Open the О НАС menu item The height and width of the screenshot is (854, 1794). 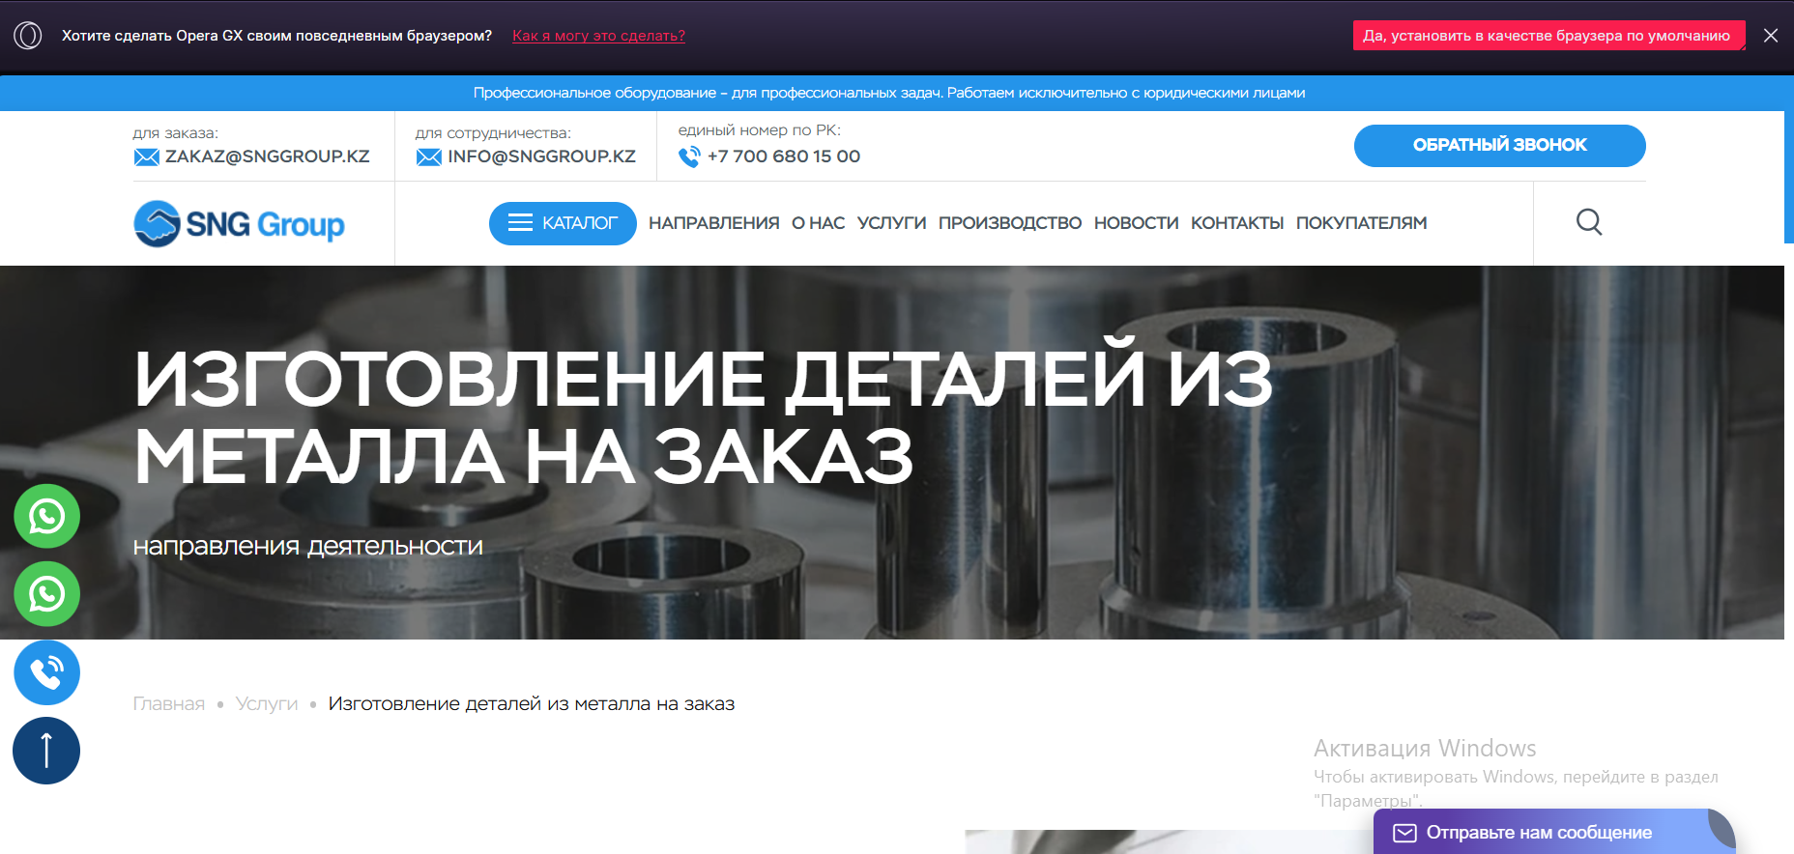coord(818,223)
